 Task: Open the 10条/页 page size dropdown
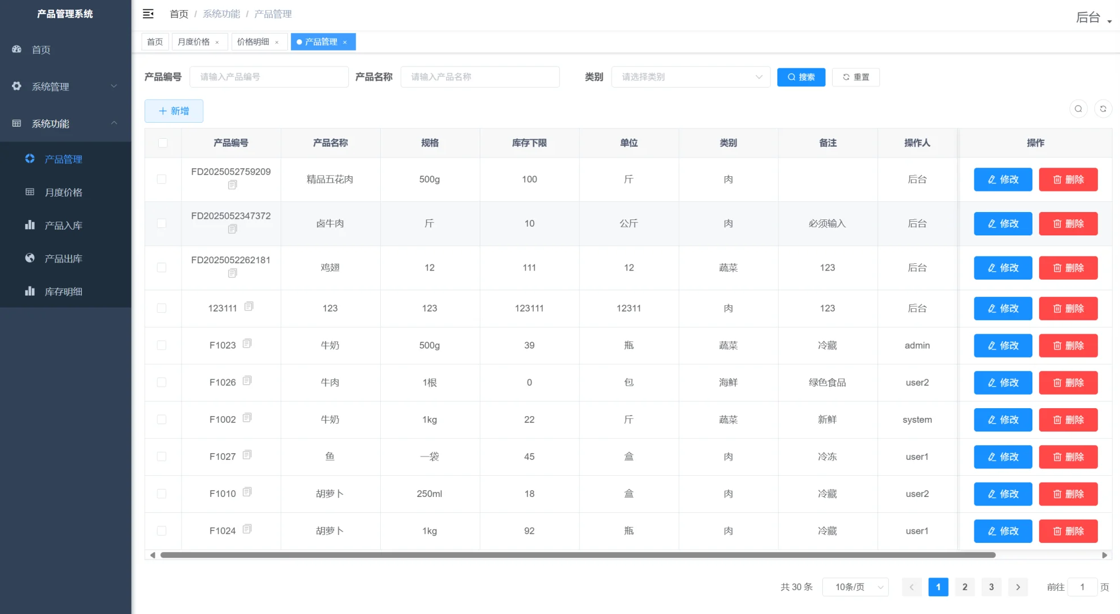pyautogui.click(x=855, y=587)
